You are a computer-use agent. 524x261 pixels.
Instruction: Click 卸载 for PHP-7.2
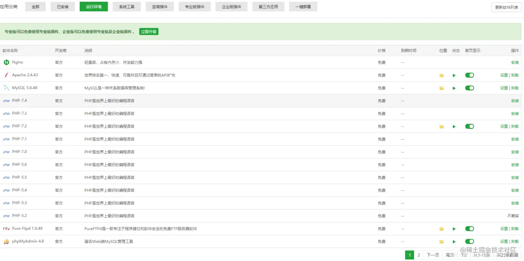[515, 126]
